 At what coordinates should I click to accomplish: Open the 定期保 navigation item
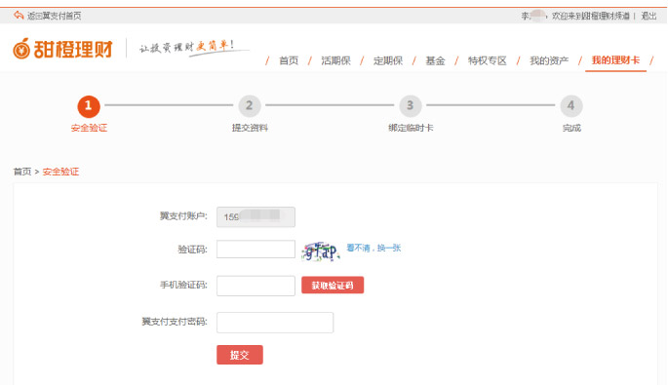388,60
